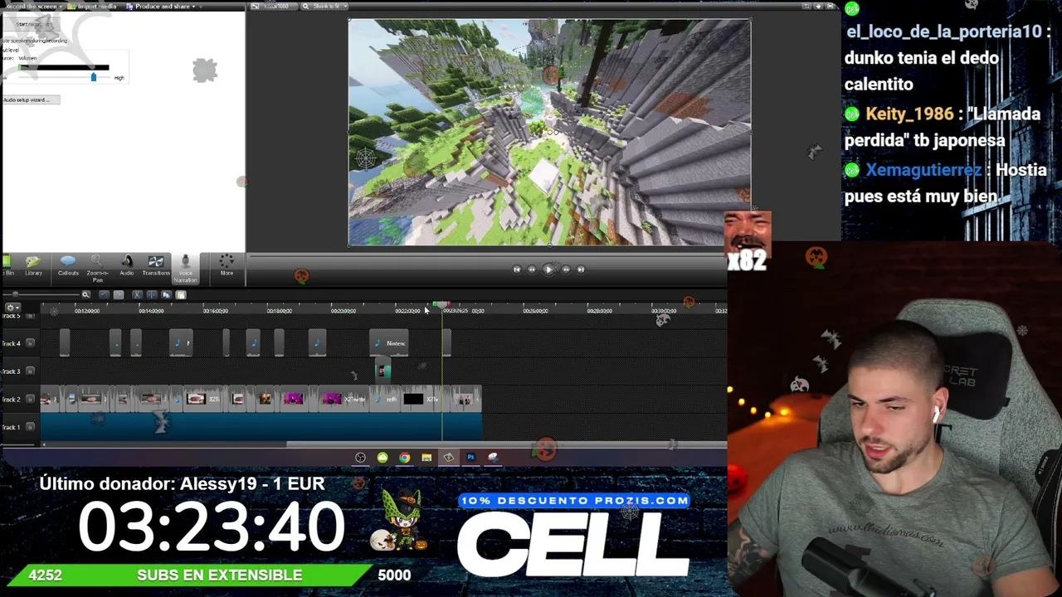
Task: Click the Paste icon on timeline toolbar
Action: (x=181, y=294)
